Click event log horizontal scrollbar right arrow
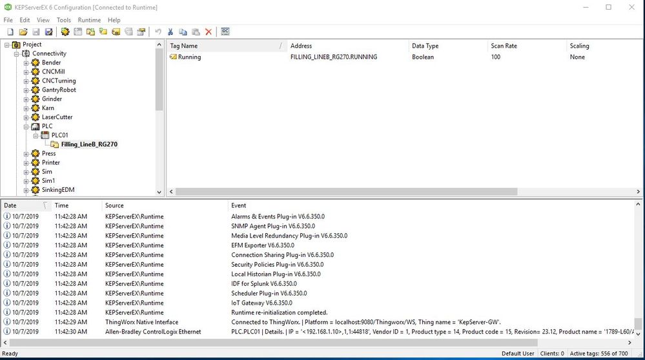Screen dimensions: 645x360 (630, 343)
